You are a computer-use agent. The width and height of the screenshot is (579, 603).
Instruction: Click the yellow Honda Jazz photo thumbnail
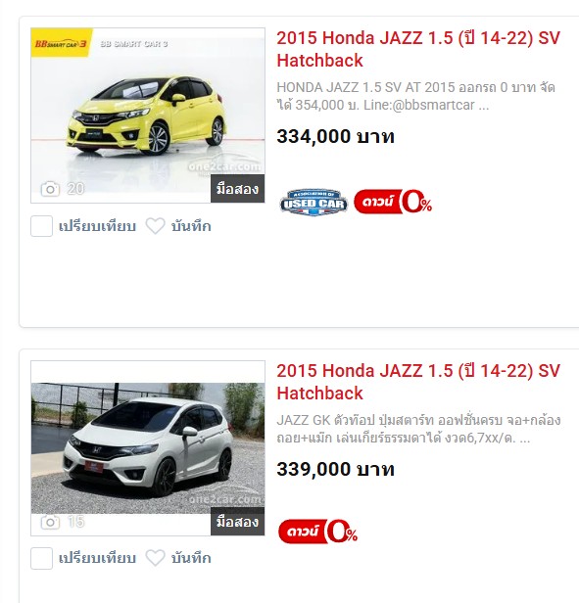click(x=148, y=115)
